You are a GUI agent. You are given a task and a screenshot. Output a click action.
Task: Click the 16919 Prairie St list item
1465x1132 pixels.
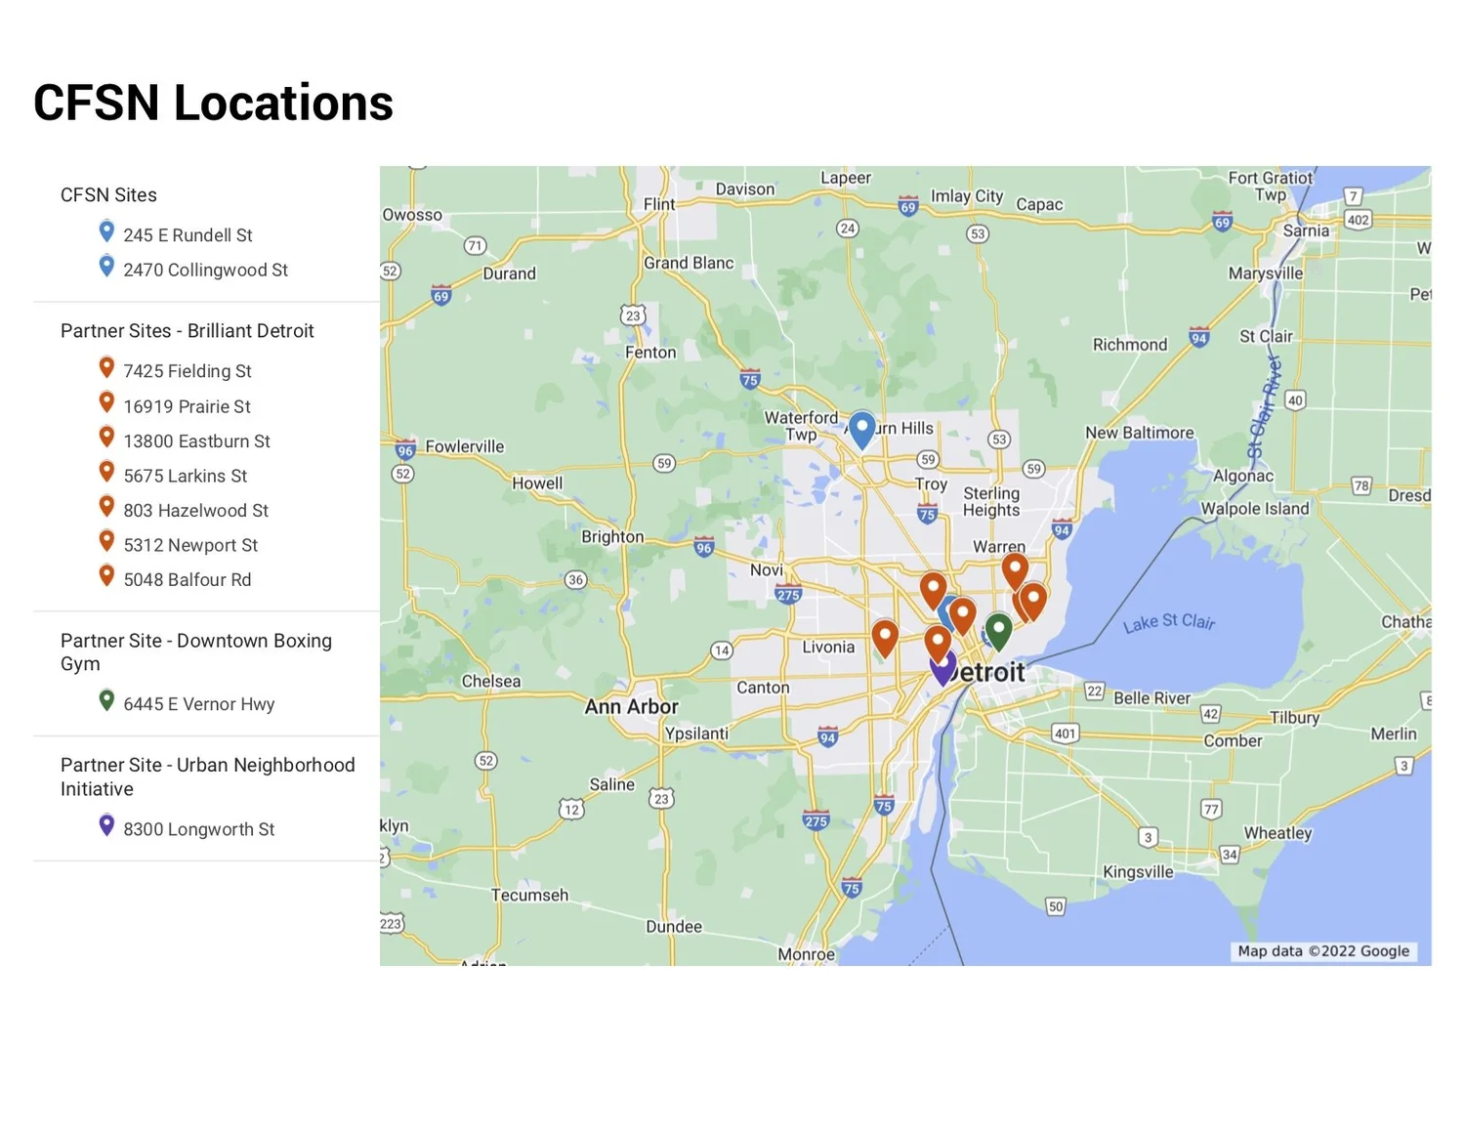coord(186,405)
